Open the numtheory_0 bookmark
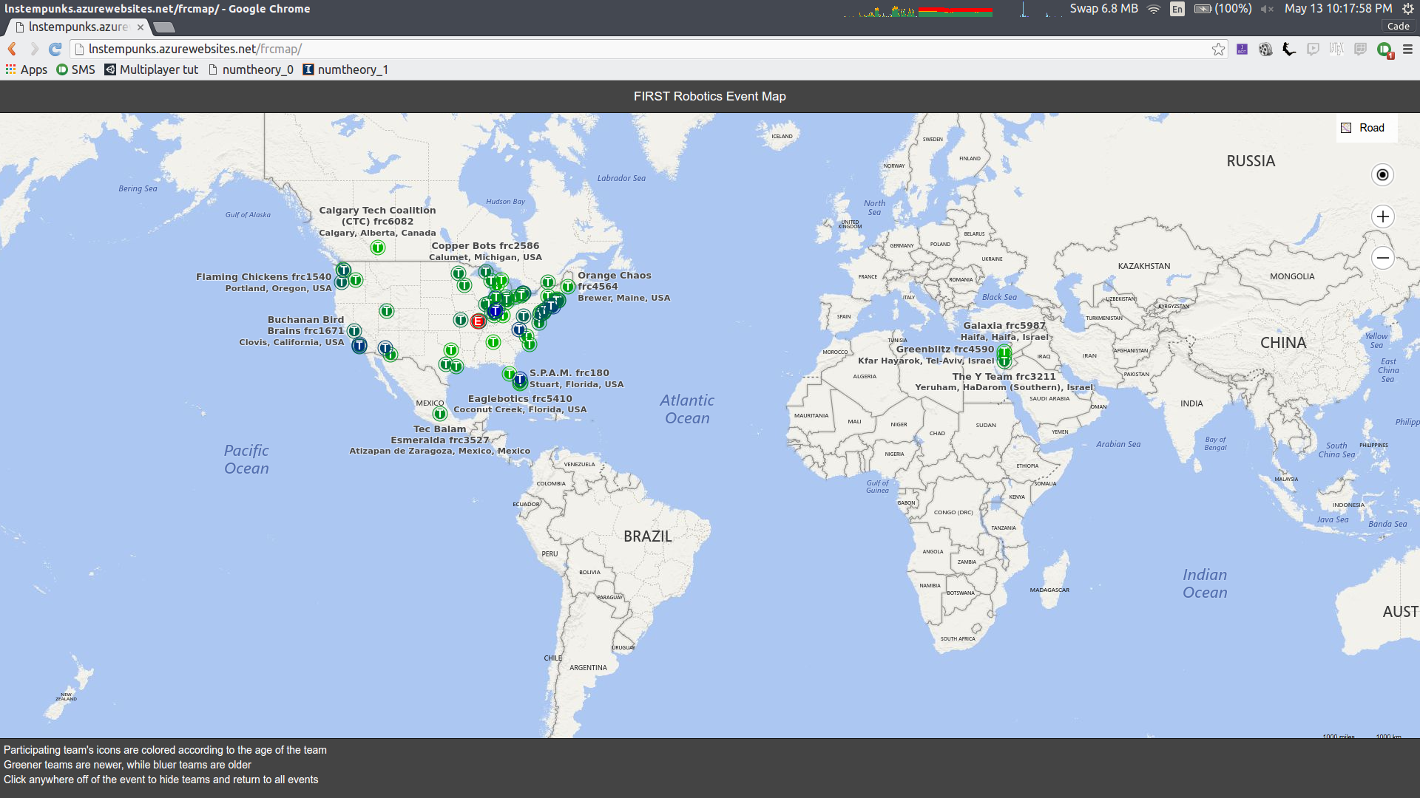This screenshot has width=1420, height=798. [x=251, y=69]
